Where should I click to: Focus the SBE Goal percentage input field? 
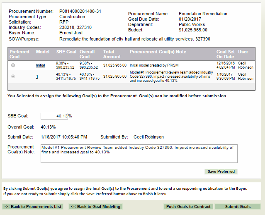pos(54,116)
